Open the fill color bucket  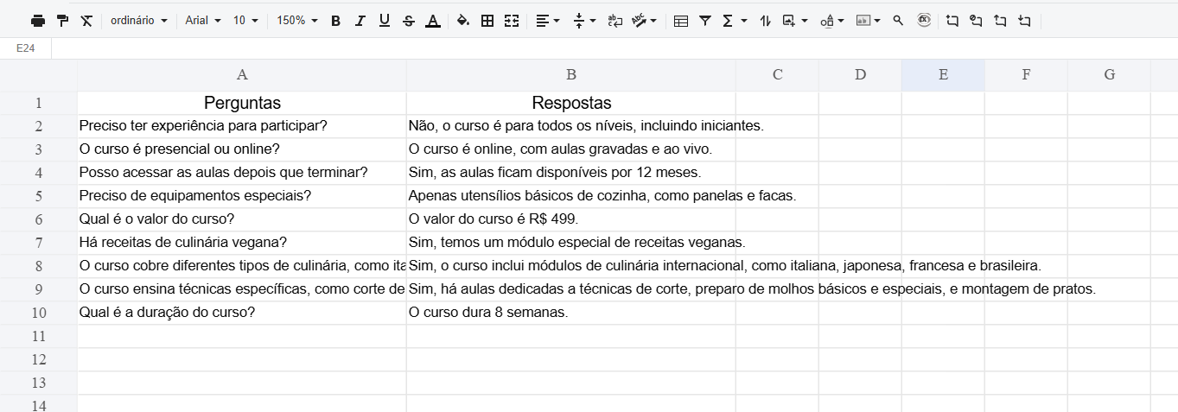point(462,20)
